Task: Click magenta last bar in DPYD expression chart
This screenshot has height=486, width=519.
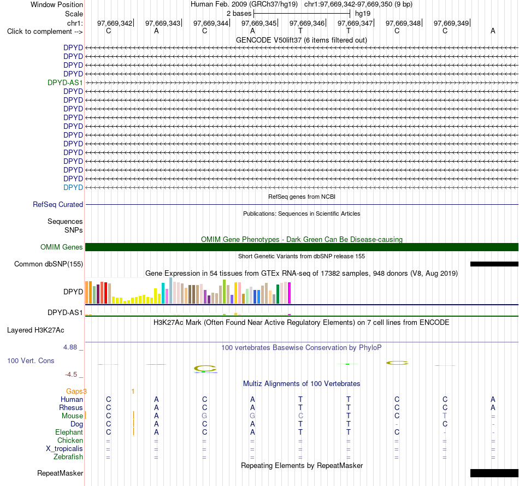Action: [290, 293]
